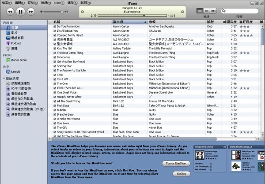
Task: Click the low volume speaker icon
Action: [41, 11]
